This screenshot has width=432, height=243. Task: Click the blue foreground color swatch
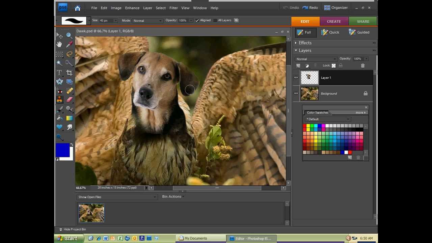point(62,150)
